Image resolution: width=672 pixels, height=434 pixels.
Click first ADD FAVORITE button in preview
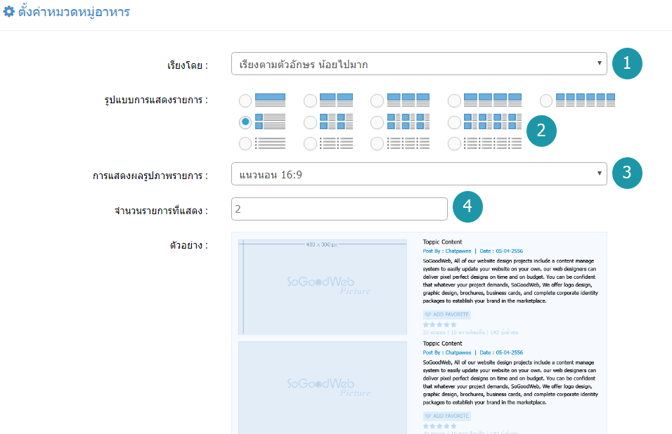pos(446,315)
